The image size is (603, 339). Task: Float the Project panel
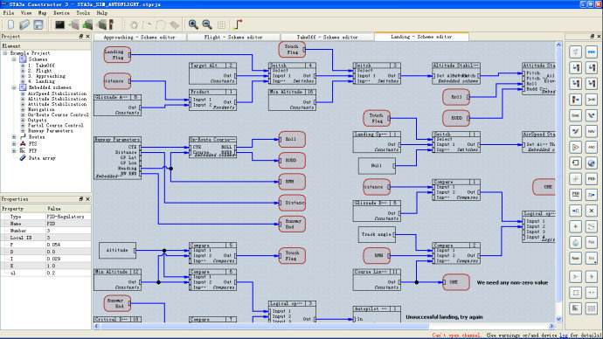(x=80, y=36)
